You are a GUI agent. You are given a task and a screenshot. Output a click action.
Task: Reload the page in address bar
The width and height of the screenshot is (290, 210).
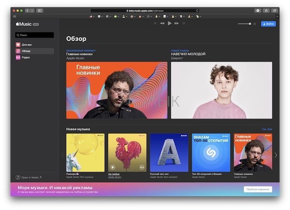click(x=197, y=11)
